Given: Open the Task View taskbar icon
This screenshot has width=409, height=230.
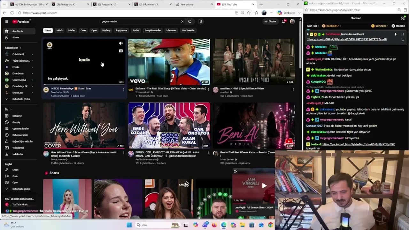Looking at the screenshot, I should [186, 225].
